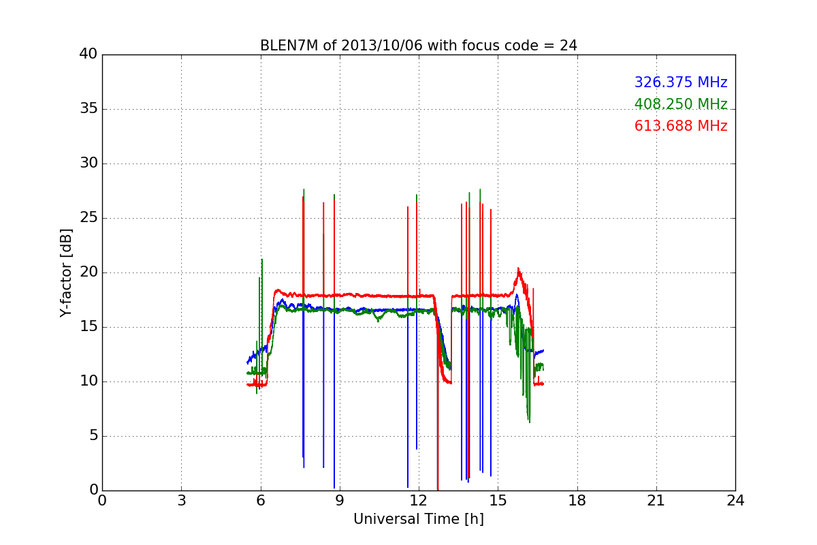Click the x-axis tick label '21'
Screen dimensions: 817x545
(x=656, y=500)
